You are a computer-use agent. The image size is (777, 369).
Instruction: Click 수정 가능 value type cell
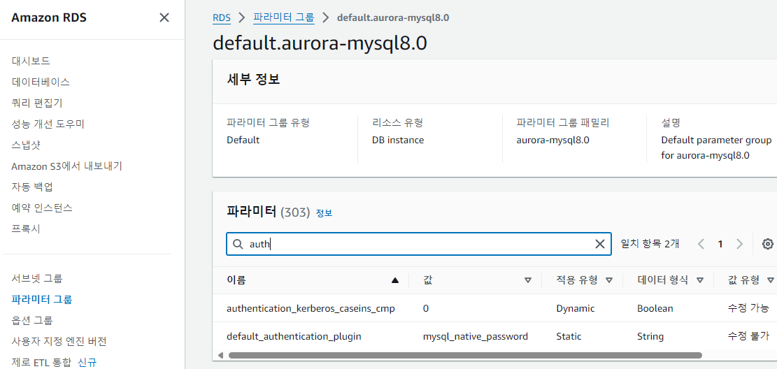point(749,308)
